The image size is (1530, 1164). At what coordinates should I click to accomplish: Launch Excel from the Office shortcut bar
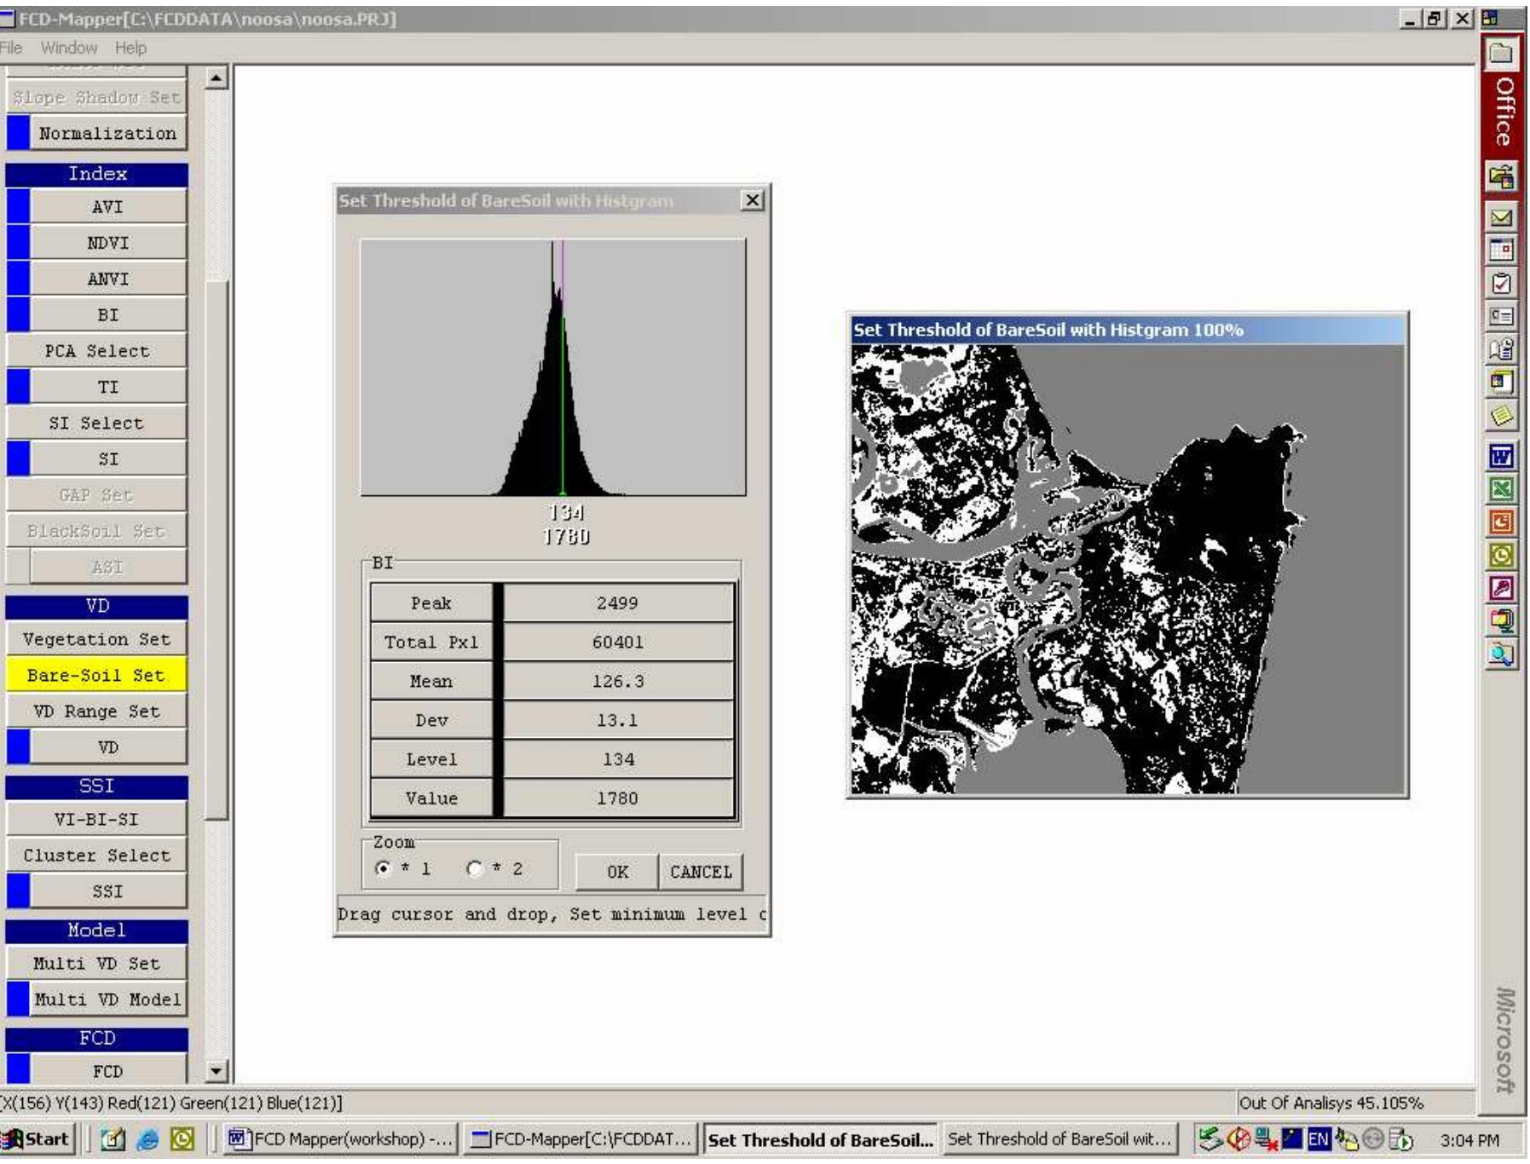[x=1500, y=489]
